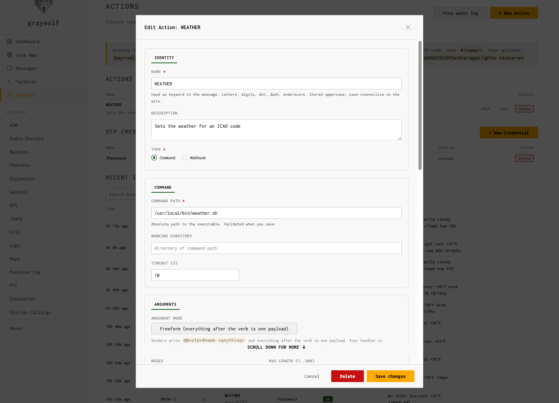Image resolution: width=559 pixels, height=403 pixels.
Task: Click the Name input field
Action: pos(276,83)
